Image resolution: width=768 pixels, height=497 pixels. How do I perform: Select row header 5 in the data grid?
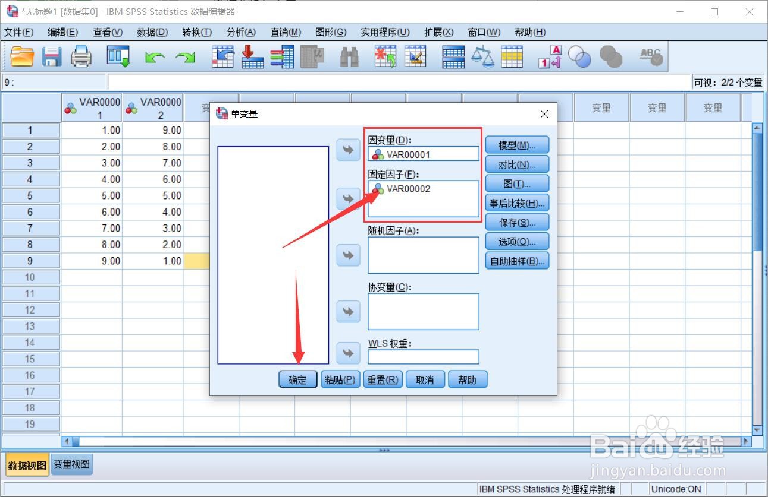[x=30, y=195]
